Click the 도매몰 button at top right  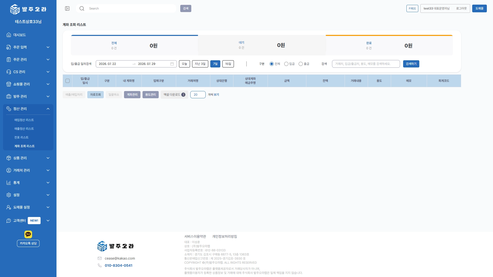[479, 8]
